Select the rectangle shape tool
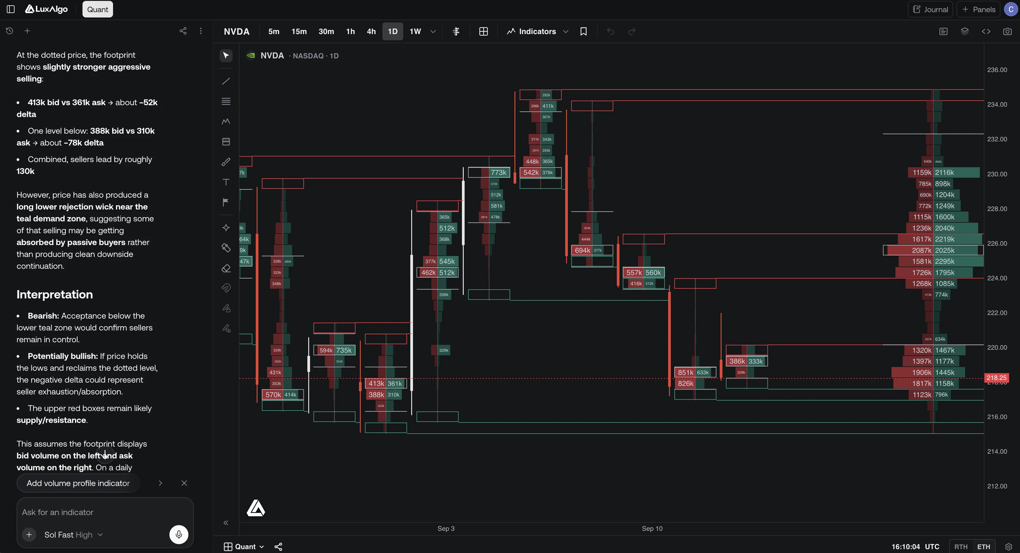This screenshot has height=553, width=1020. (x=226, y=142)
